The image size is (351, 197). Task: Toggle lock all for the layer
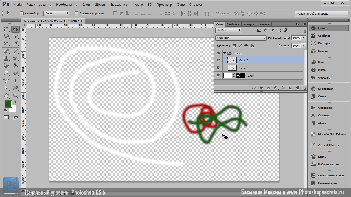[252, 46]
